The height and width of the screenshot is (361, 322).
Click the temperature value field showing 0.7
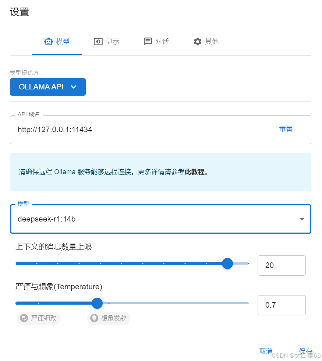tap(282, 305)
